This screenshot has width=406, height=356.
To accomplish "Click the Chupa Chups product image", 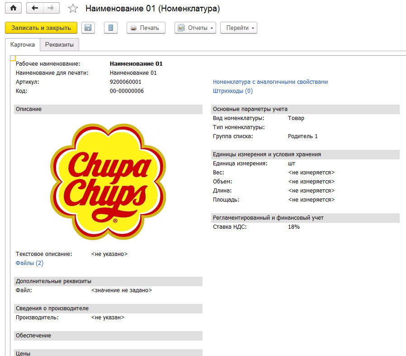I will 108,181.
